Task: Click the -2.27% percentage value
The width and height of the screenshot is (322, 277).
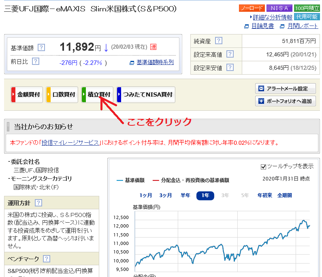Action: 92,63
